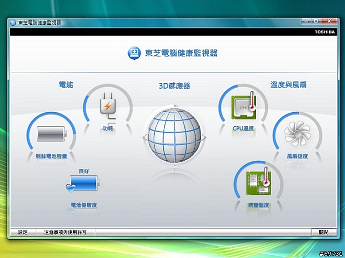Click the power consumption plug icon
This screenshot has height=258, width=345.
coord(108,105)
